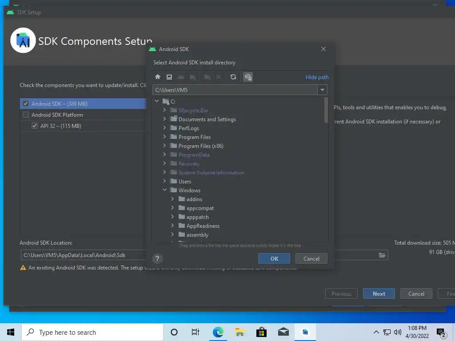
Task: Toggle the API 32 checkbox
Action: pyautogui.click(x=35, y=126)
